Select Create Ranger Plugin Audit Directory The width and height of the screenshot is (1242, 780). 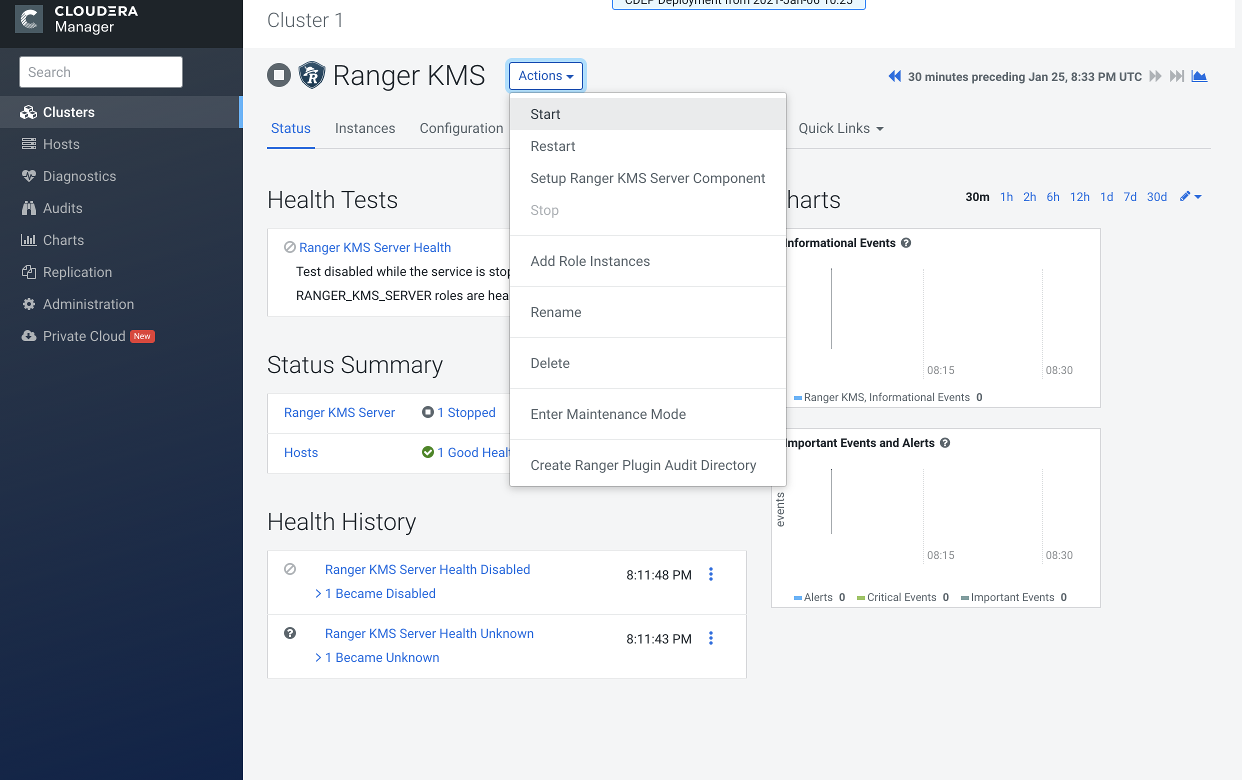[x=648, y=465]
